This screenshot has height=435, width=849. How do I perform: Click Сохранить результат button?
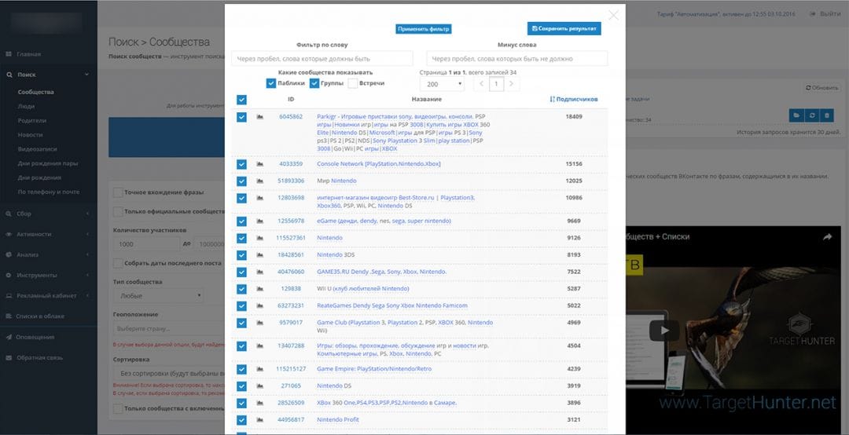coord(564,29)
